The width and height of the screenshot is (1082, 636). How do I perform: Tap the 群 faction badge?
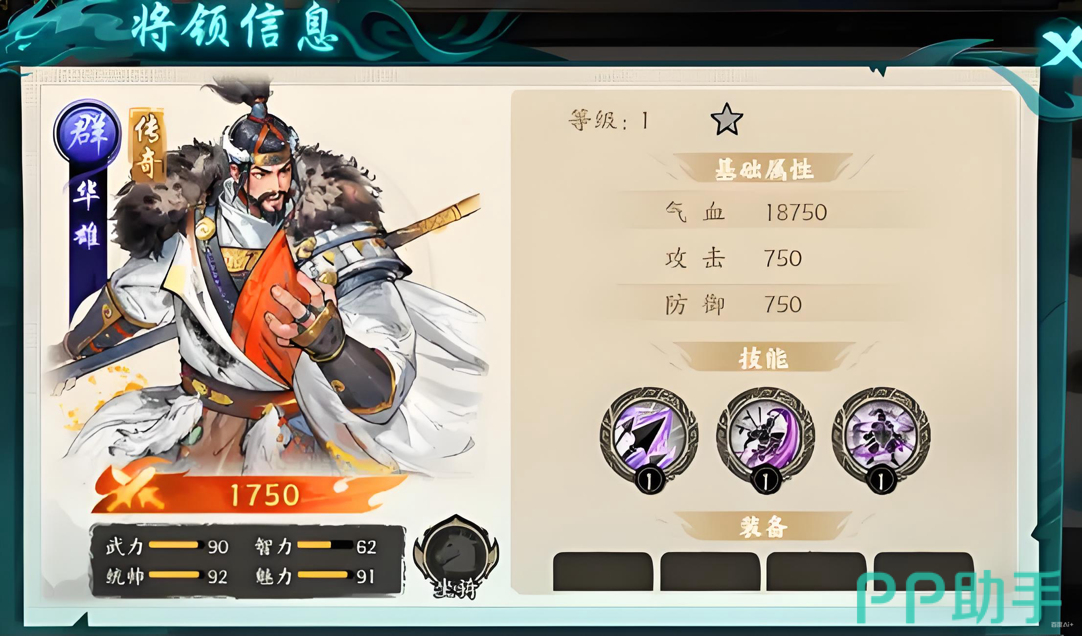pos(88,132)
